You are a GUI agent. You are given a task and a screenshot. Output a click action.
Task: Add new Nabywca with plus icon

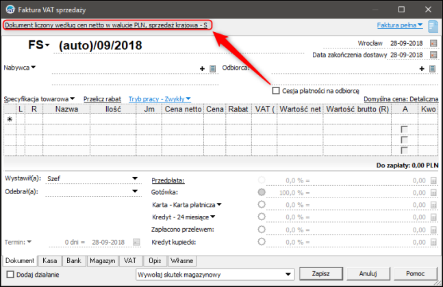[x=202, y=68]
